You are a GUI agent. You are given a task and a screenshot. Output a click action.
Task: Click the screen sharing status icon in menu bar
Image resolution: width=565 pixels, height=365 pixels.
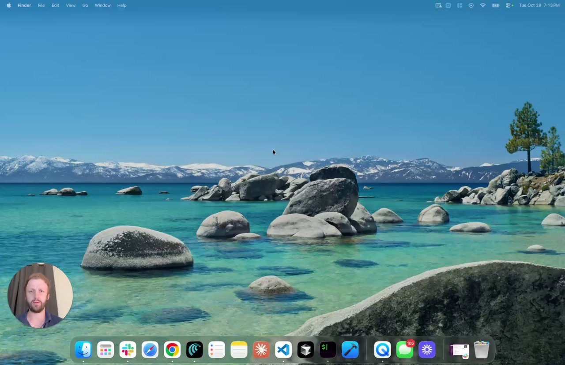coord(438,5)
